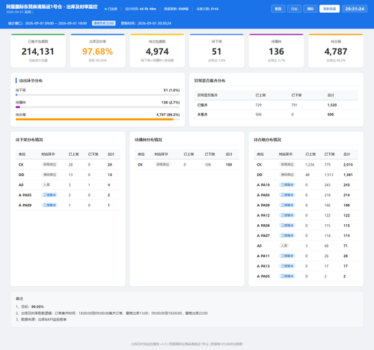Click the 待合箱分布情况 panel title

click(x=268, y=139)
